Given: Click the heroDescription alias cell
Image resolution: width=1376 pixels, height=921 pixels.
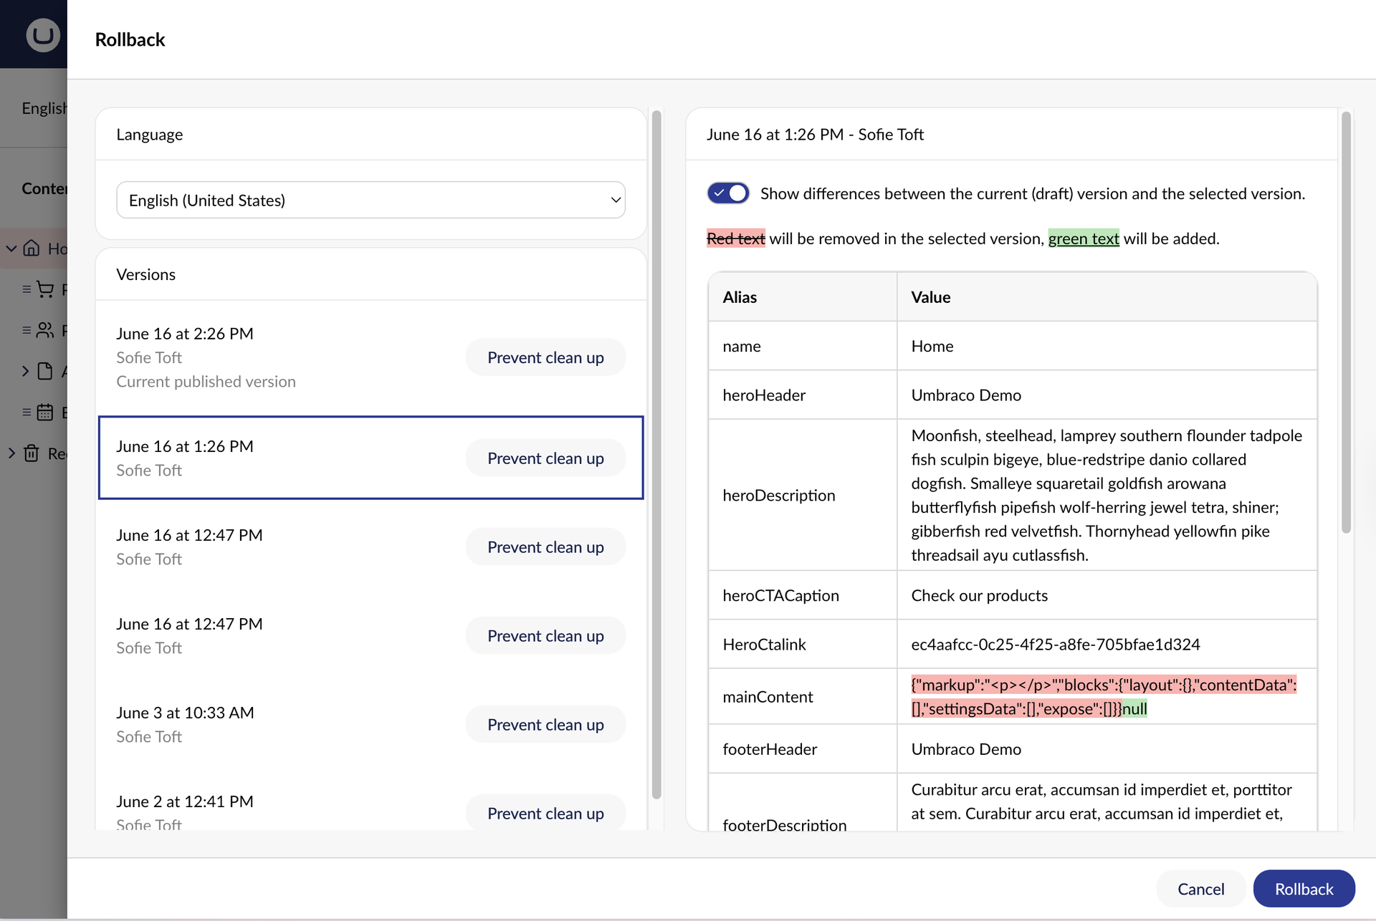Looking at the screenshot, I should tap(802, 495).
